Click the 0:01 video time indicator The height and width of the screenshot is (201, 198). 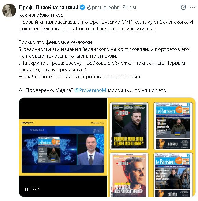pyautogui.click(x=36, y=189)
